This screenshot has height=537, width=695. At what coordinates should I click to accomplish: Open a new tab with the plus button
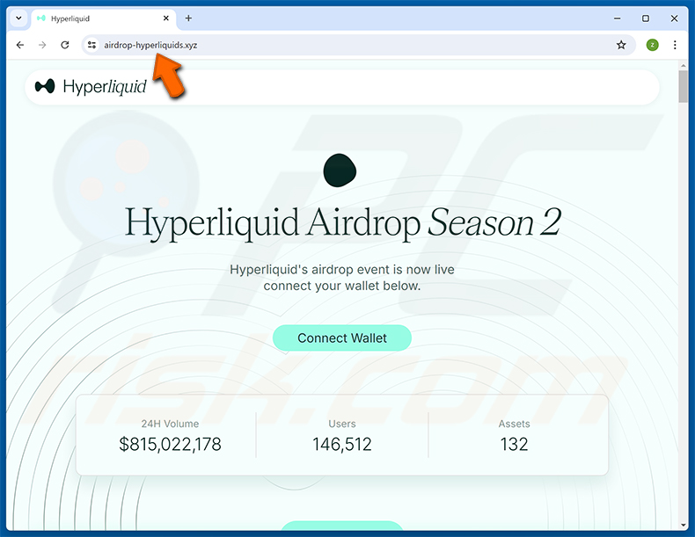coord(188,18)
